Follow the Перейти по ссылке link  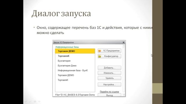109,92
